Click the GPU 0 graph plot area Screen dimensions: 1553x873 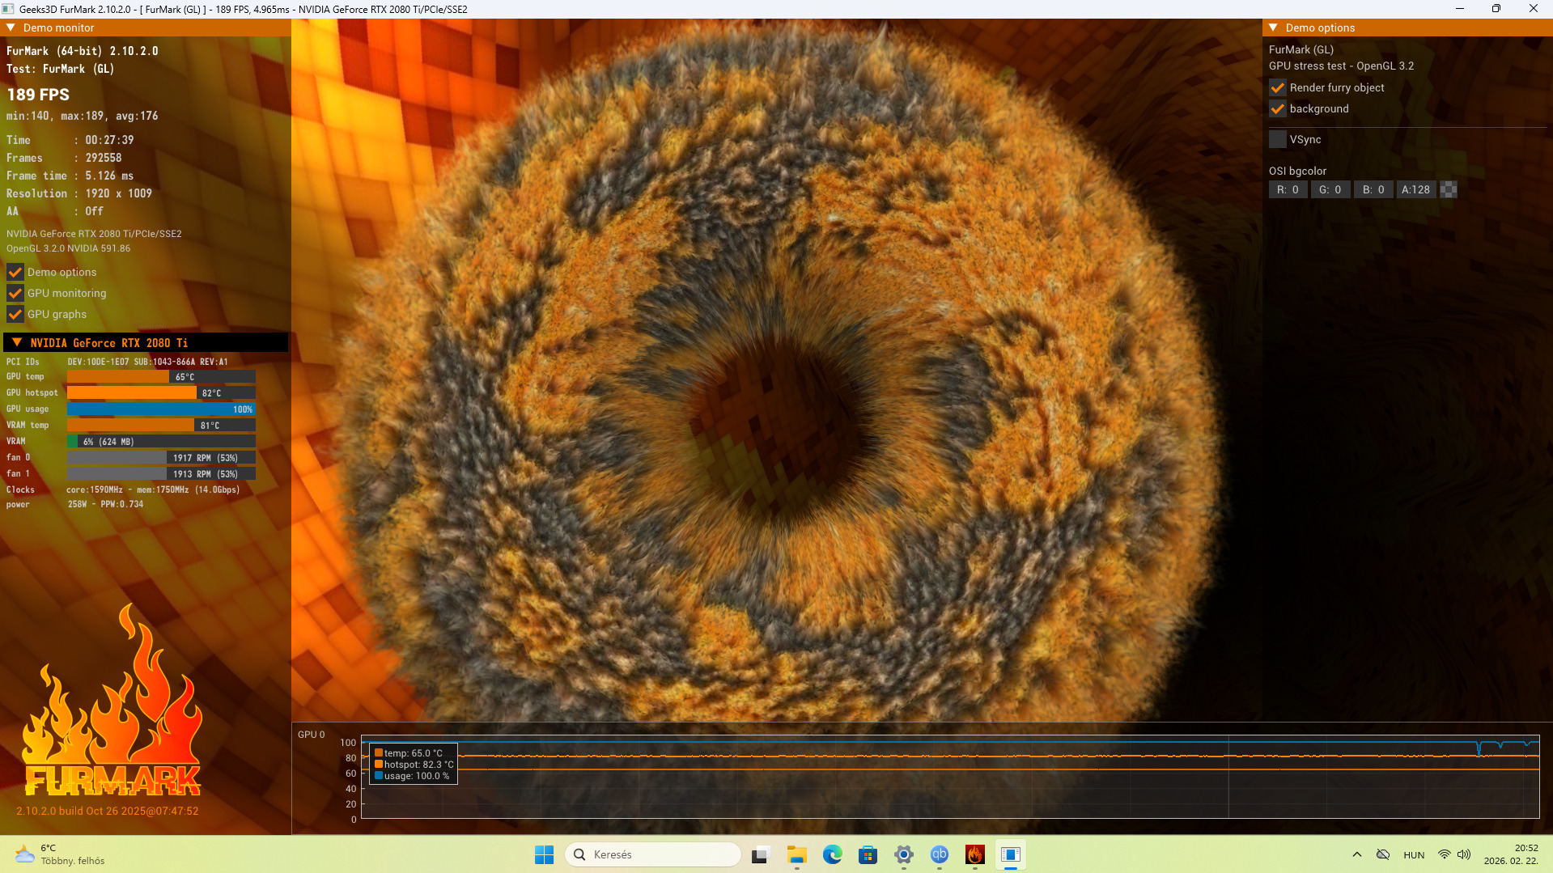click(x=950, y=778)
